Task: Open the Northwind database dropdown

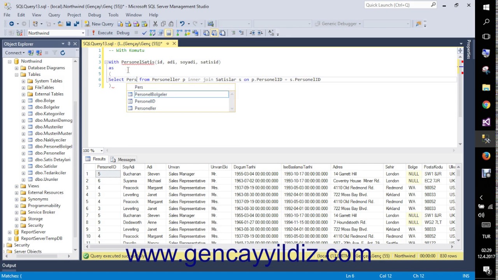Action: point(83,33)
